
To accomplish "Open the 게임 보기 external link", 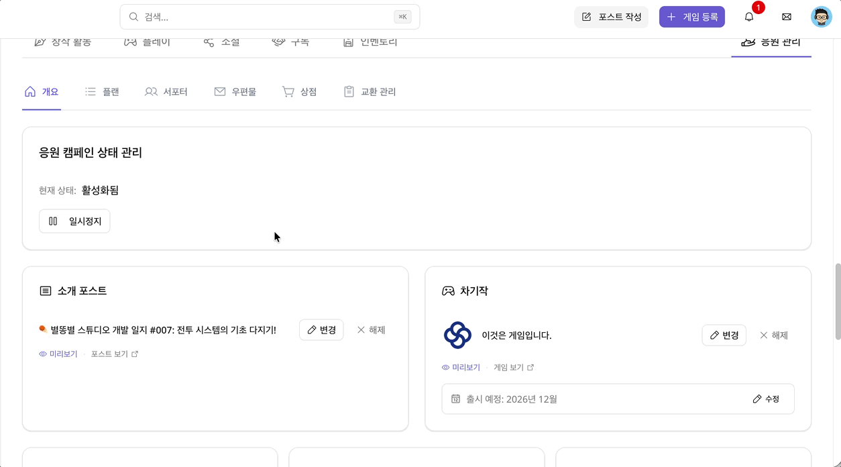I will coord(514,368).
